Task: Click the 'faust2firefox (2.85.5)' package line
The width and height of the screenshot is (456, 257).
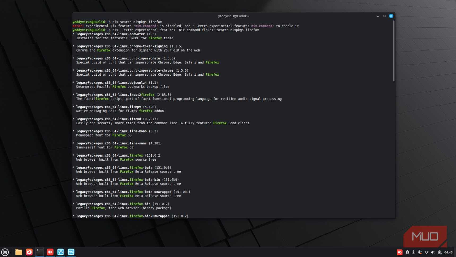Action: tap(122, 95)
